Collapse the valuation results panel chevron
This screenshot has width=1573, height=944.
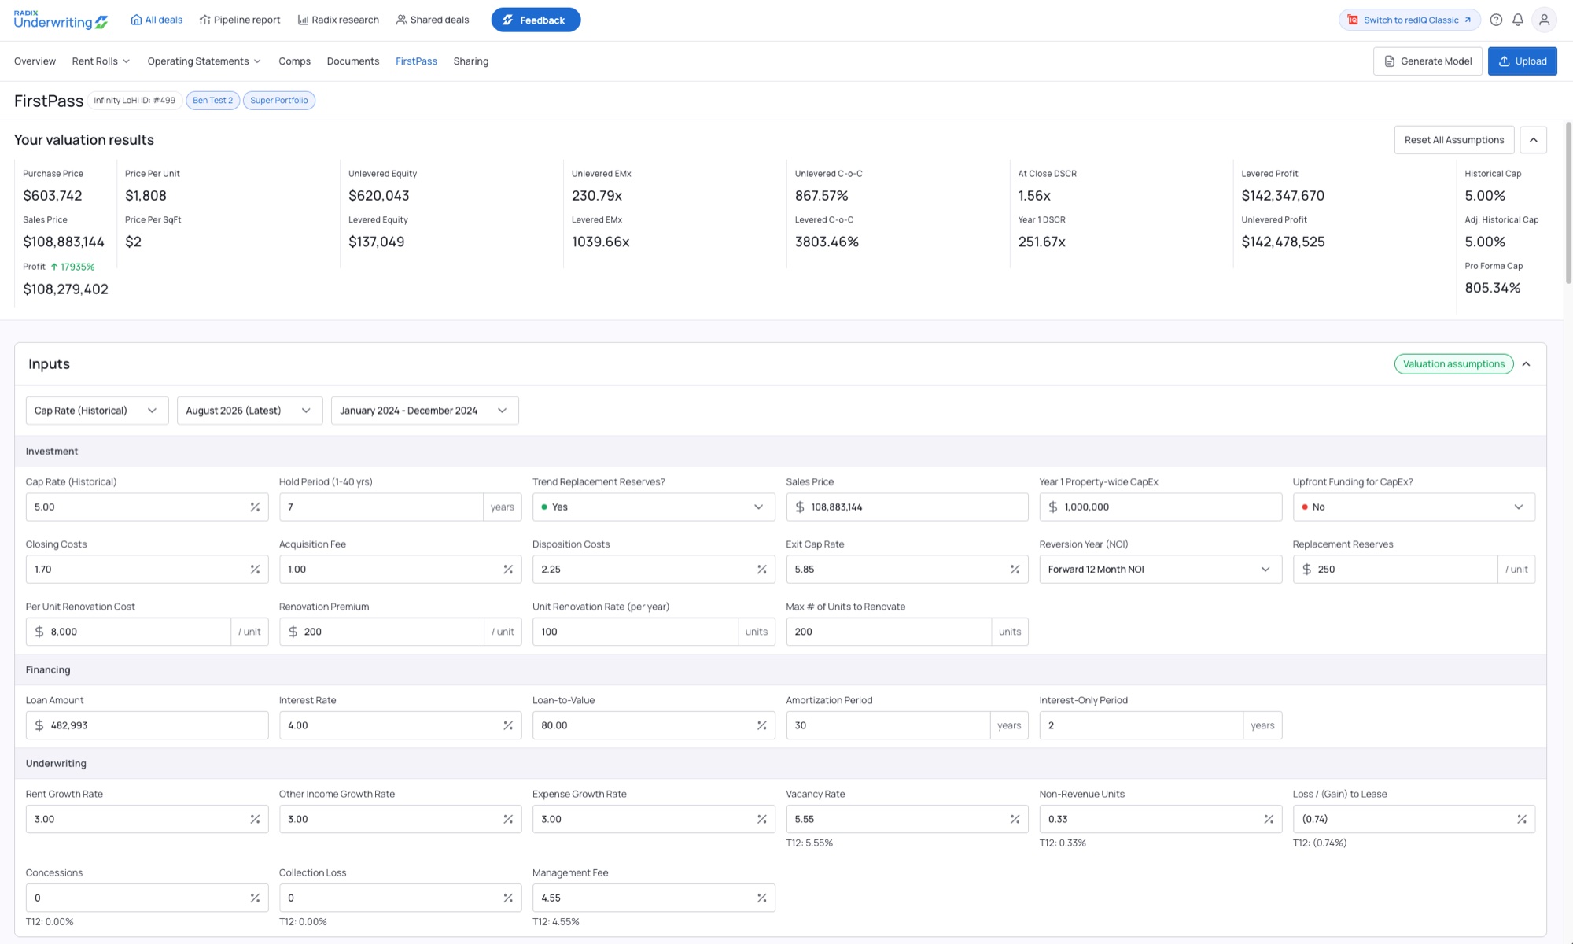coord(1533,140)
